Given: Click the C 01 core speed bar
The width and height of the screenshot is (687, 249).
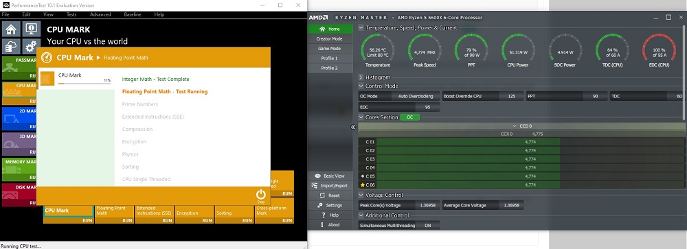Looking at the screenshot, I should [530, 142].
